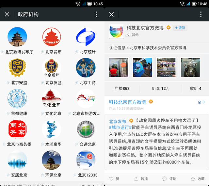This screenshot has height=186, width=209.
Task: Select the 北京市商务委 label
Action: [x=19, y=144]
